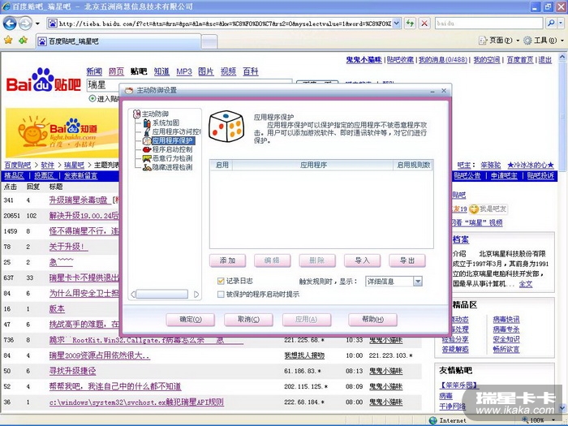
Task: Click the 图片 navigation link
Action: point(206,71)
